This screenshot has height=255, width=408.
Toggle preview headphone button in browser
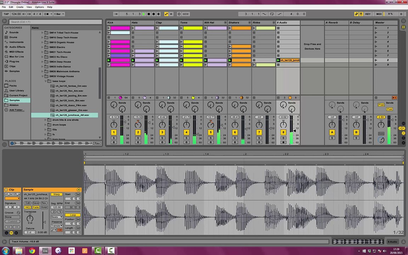point(12,143)
